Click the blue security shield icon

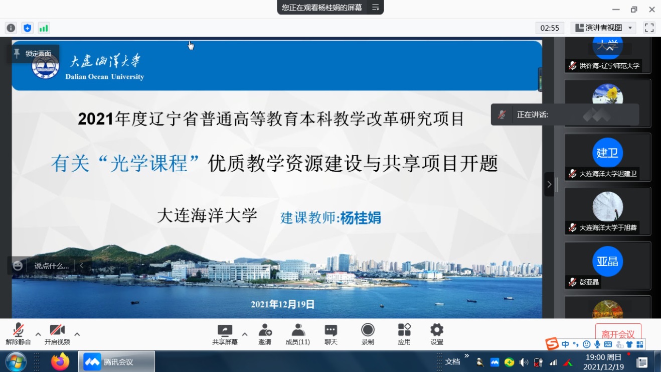(x=28, y=28)
